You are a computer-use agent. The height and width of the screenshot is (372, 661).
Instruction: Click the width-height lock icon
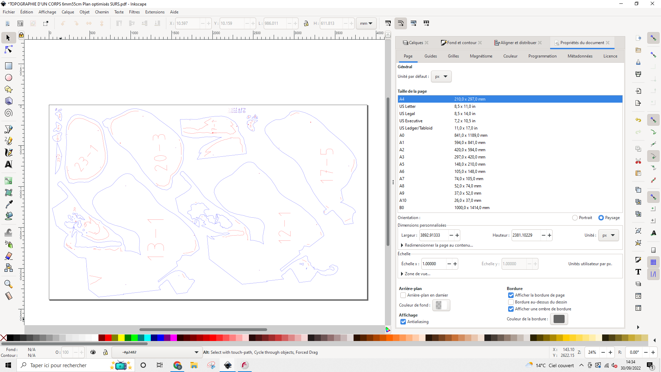pos(306,23)
